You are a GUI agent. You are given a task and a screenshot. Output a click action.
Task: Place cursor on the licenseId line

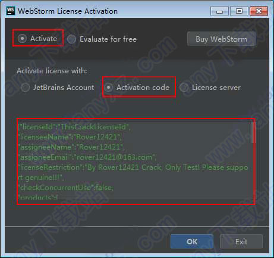click(x=74, y=127)
